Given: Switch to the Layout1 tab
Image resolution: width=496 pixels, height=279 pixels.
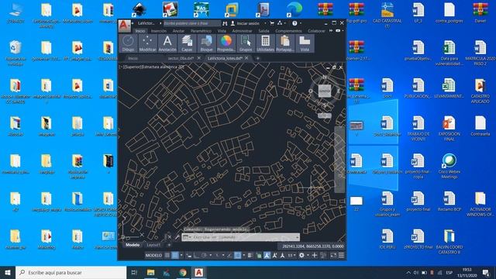Looking at the screenshot, I should [153, 245].
